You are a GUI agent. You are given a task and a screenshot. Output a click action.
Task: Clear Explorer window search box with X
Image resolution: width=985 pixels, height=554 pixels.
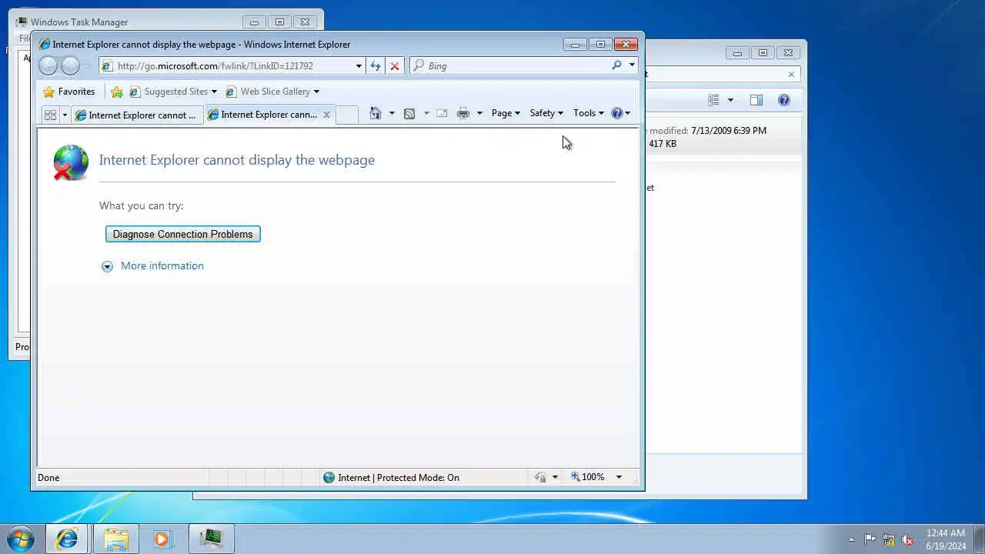[791, 75]
